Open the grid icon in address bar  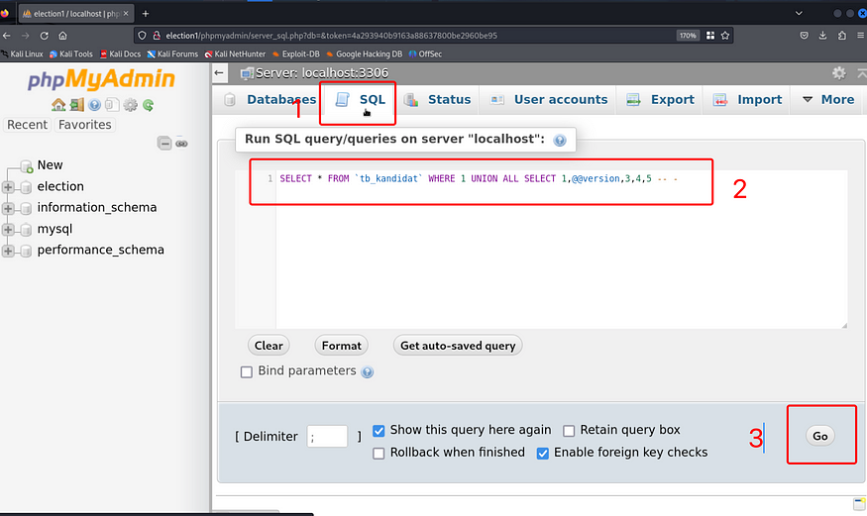pos(710,36)
